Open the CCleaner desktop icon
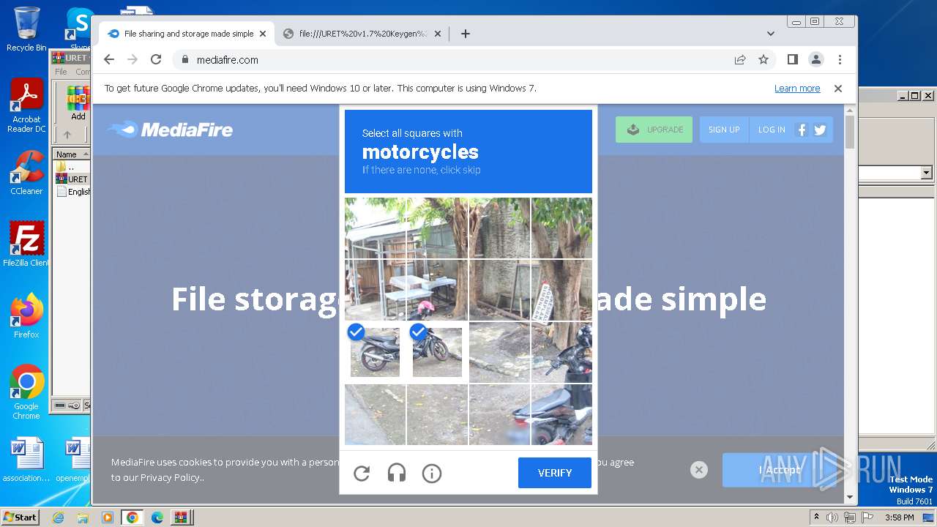The height and width of the screenshot is (527, 937). click(x=26, y=173)
